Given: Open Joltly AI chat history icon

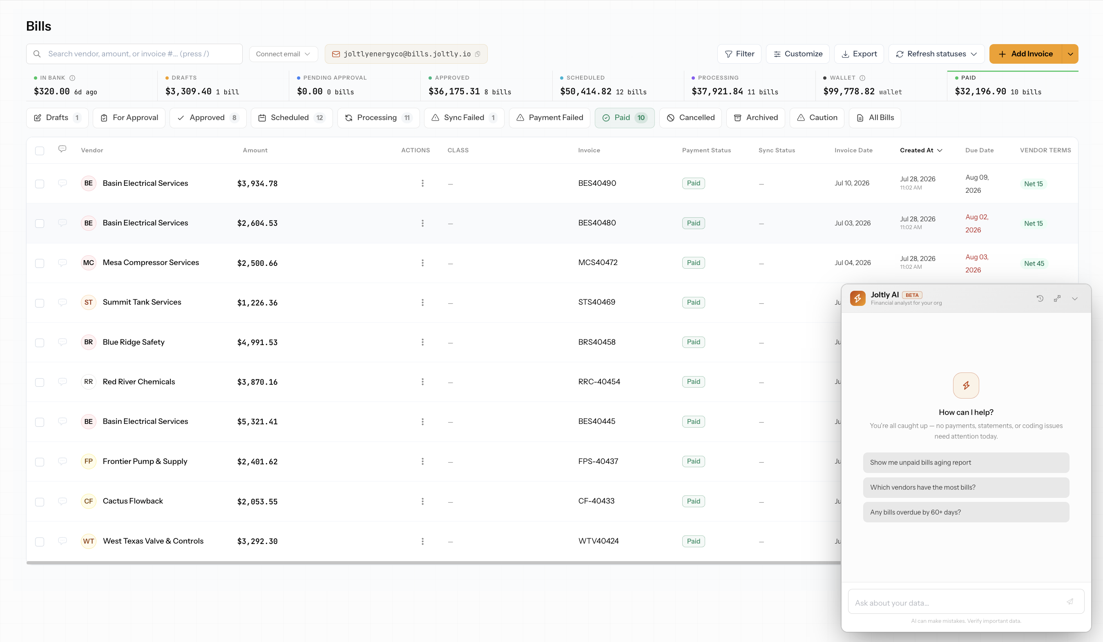Looking at the screenshot, I should 1040,299.
